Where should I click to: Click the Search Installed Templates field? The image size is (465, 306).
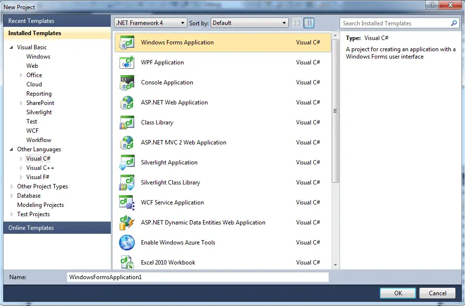pyautogui.click(x=399, y=23)
